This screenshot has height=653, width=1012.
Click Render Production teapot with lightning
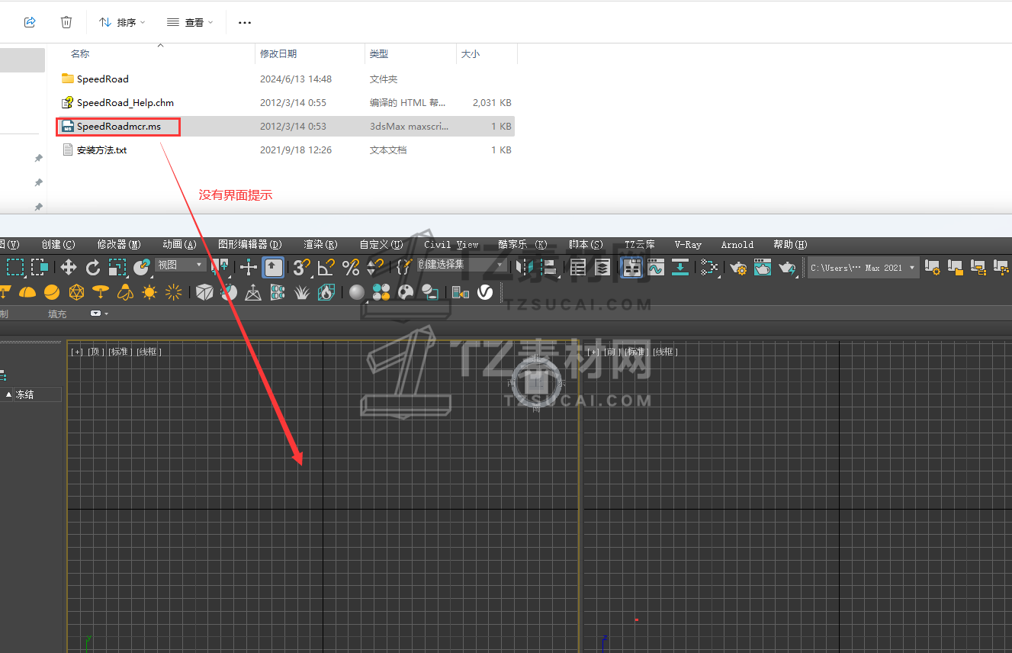pos(787,267)
